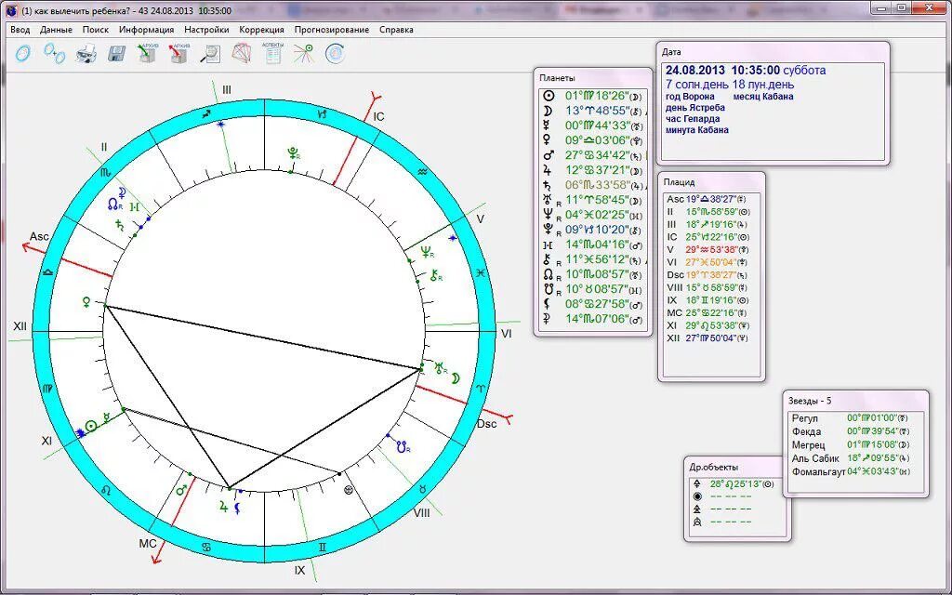
Task: Select the Part of Fortune symbol
Action: click(349, 489)
